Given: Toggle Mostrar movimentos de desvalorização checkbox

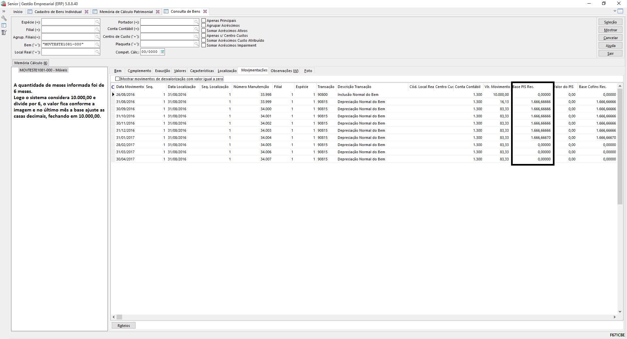Looking at the screenshot, I should [118, 79].
